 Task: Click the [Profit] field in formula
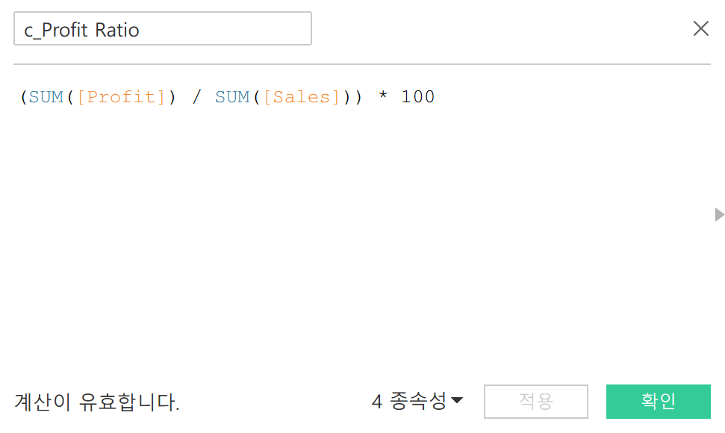point(122,97)
